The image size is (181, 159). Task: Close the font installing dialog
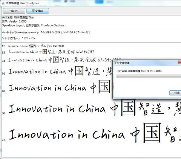[x=179, y=62]
